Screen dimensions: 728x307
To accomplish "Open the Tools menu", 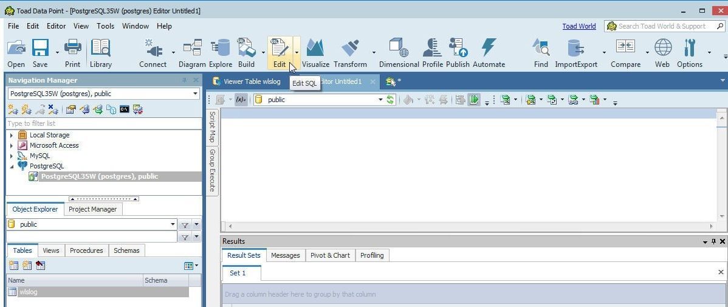I will click(105, 26).
